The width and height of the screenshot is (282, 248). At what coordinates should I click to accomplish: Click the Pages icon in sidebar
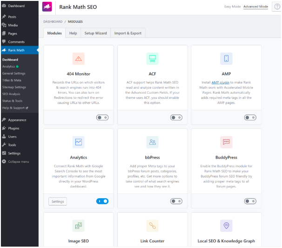(x=4, y=33)
